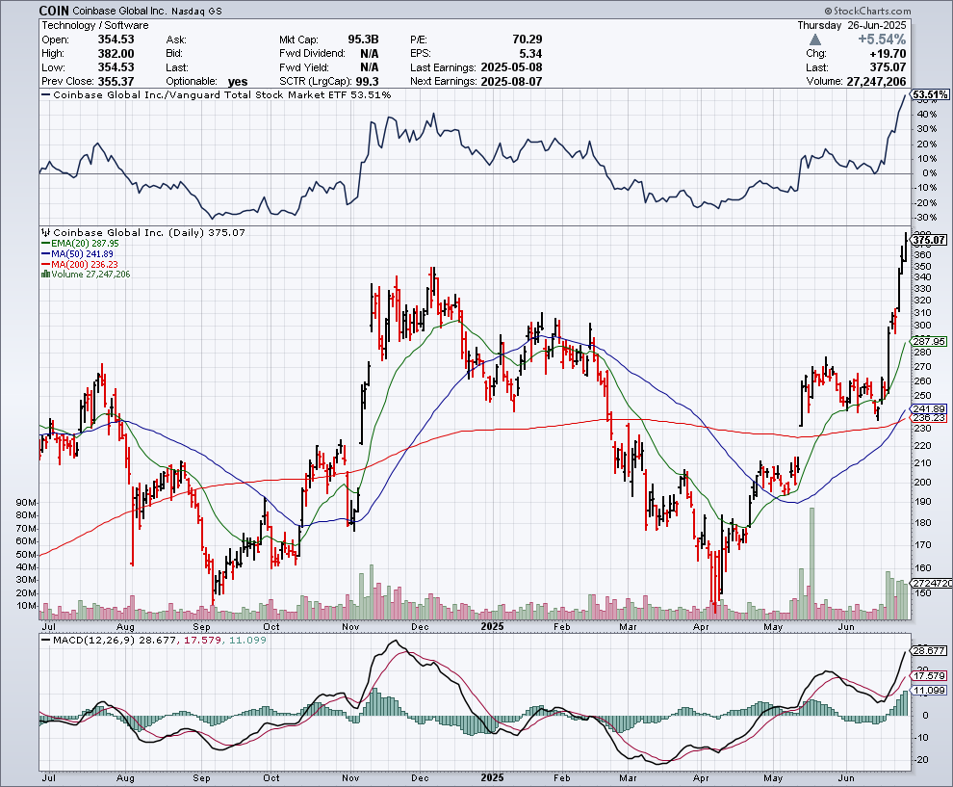Click the Last Earnings date 2025-05-08
The width and height of the screenshot is (953, 787).
click(x=511, y=66)
